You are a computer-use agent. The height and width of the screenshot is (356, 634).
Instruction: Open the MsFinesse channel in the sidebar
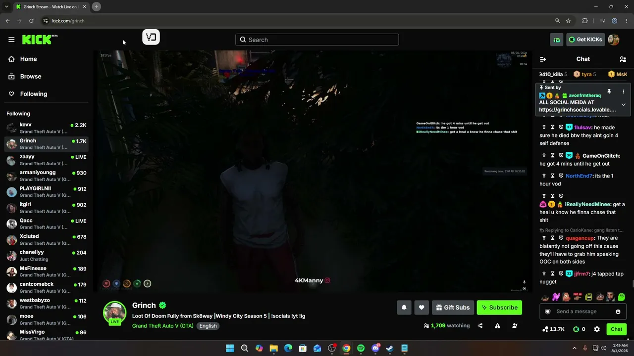click(x=47, y=271)
